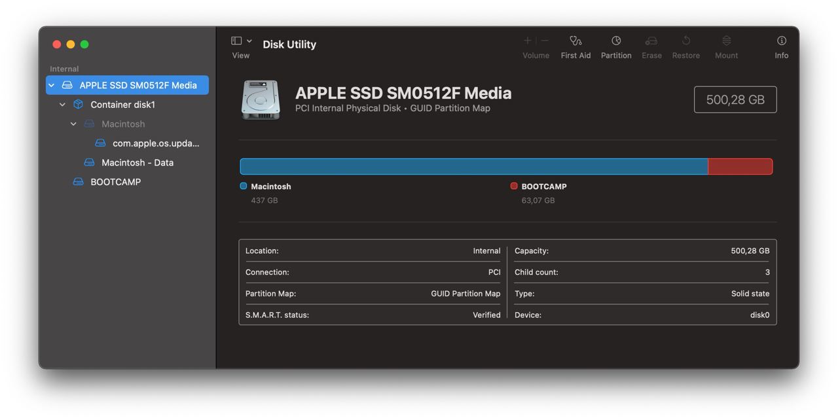Click the Mount toolbar icon
Viewport: 838px width, 420px height.
pos(726,41)
